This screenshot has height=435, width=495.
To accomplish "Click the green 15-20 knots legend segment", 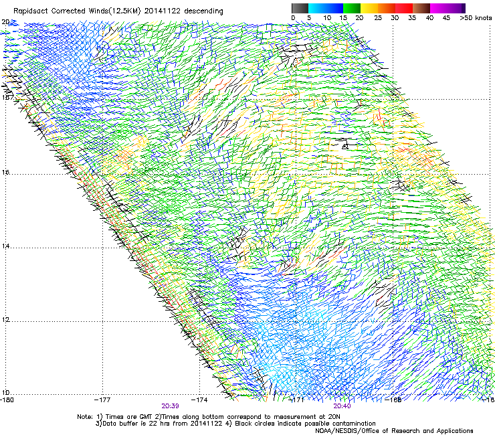I will pos(352,8).
